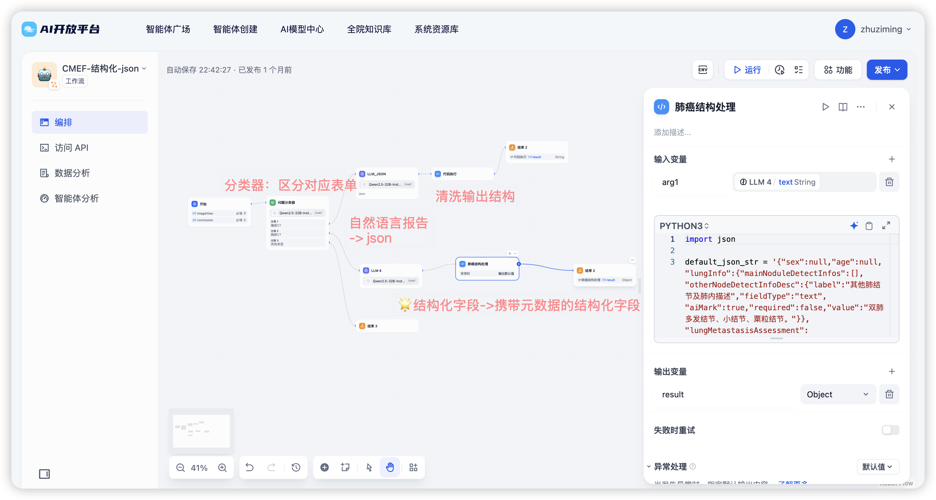The height and width of the screenshot is (500, 936).
Task: Open the 了解更多 link in 异常处理
Action: pos(793,482)
